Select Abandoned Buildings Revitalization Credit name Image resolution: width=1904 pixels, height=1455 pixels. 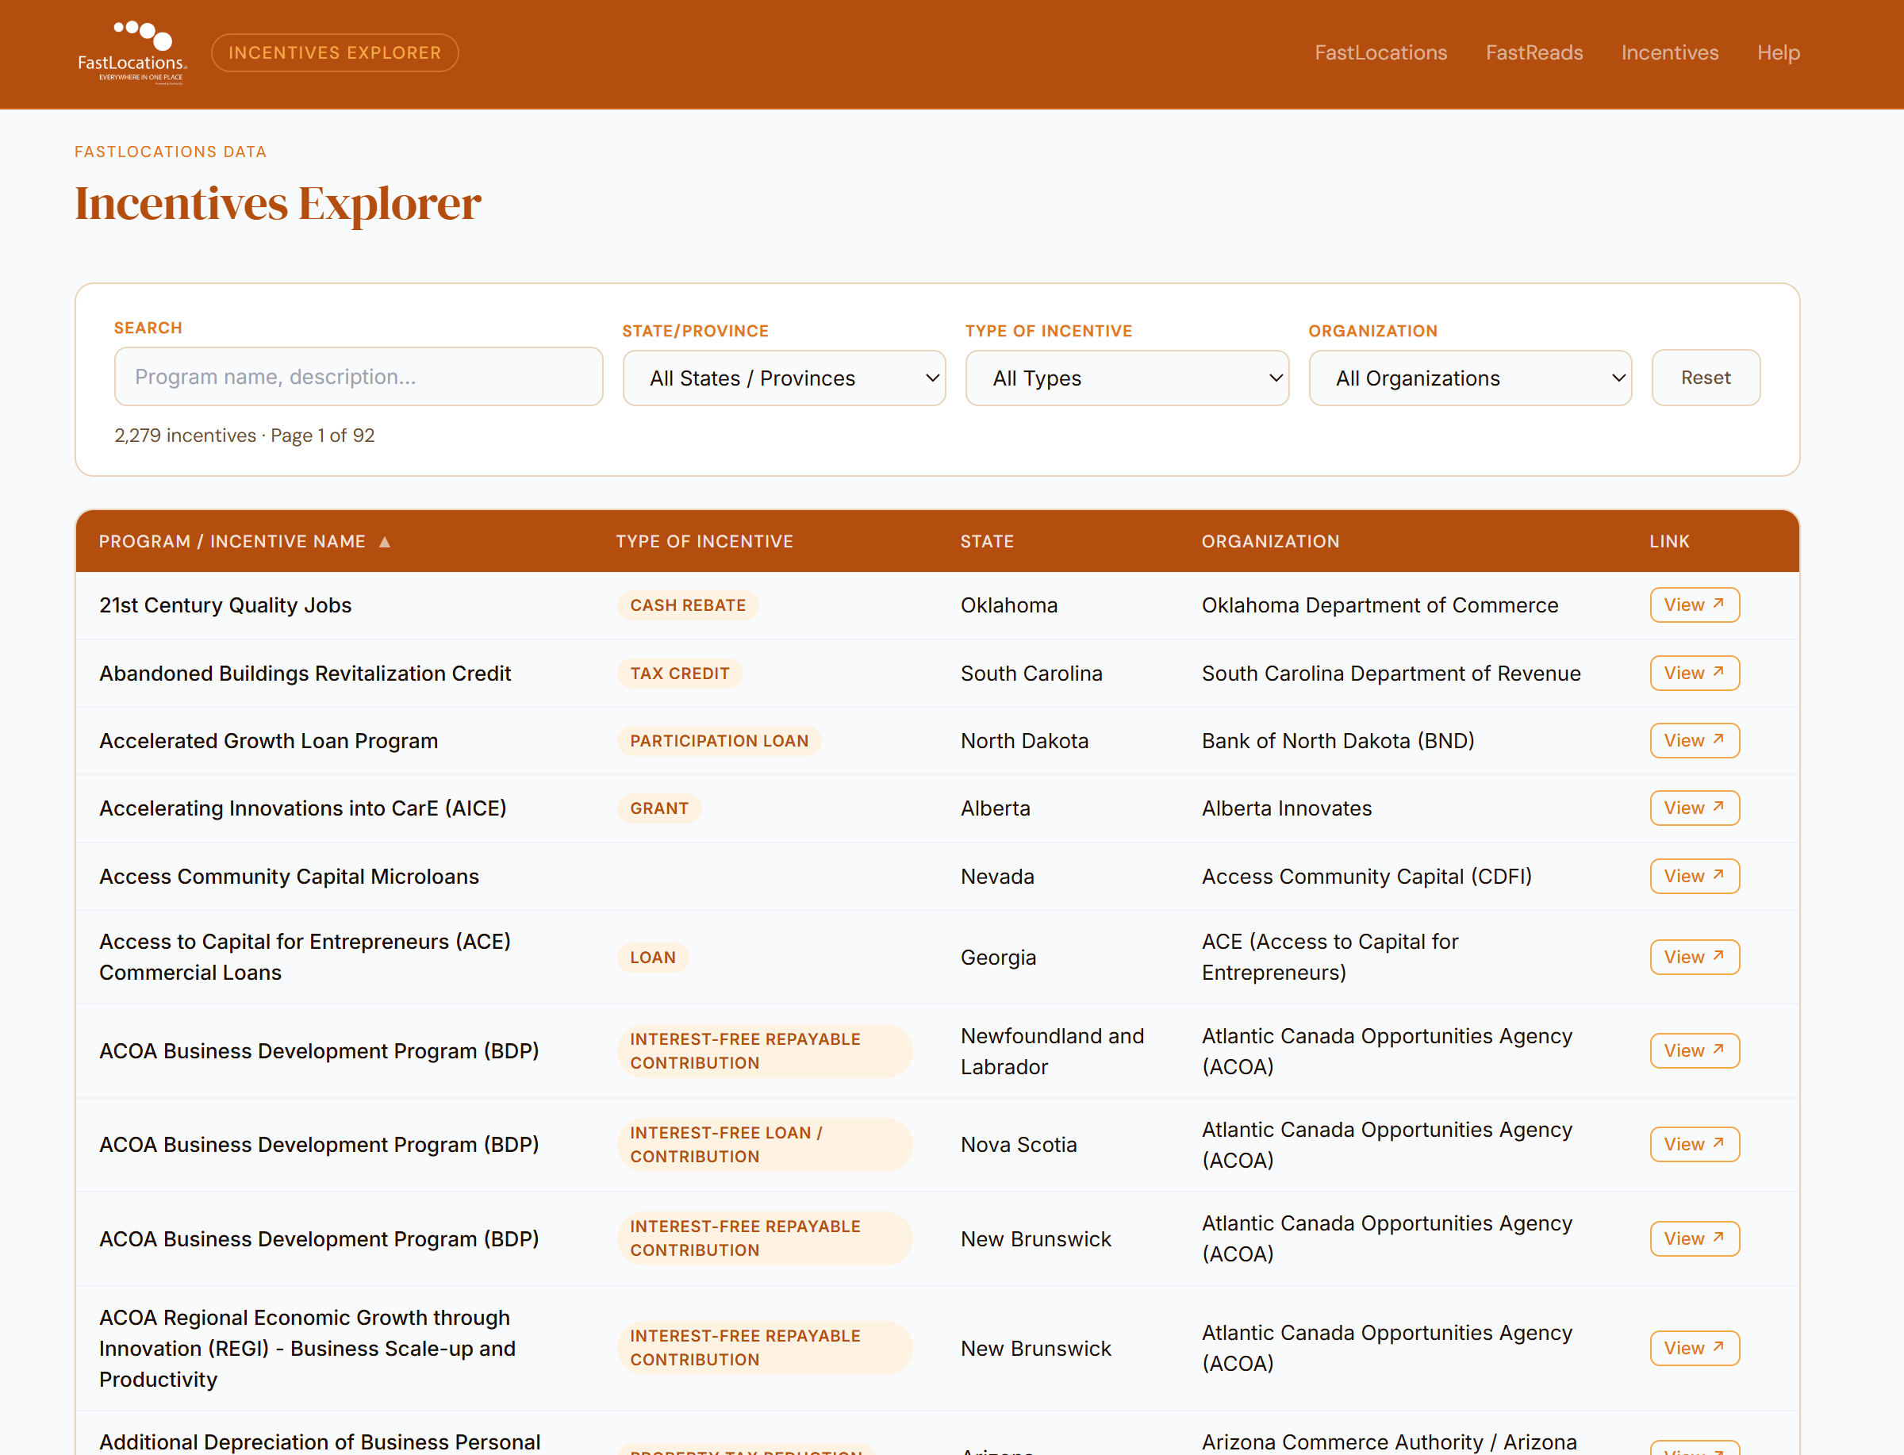point(305,673)
